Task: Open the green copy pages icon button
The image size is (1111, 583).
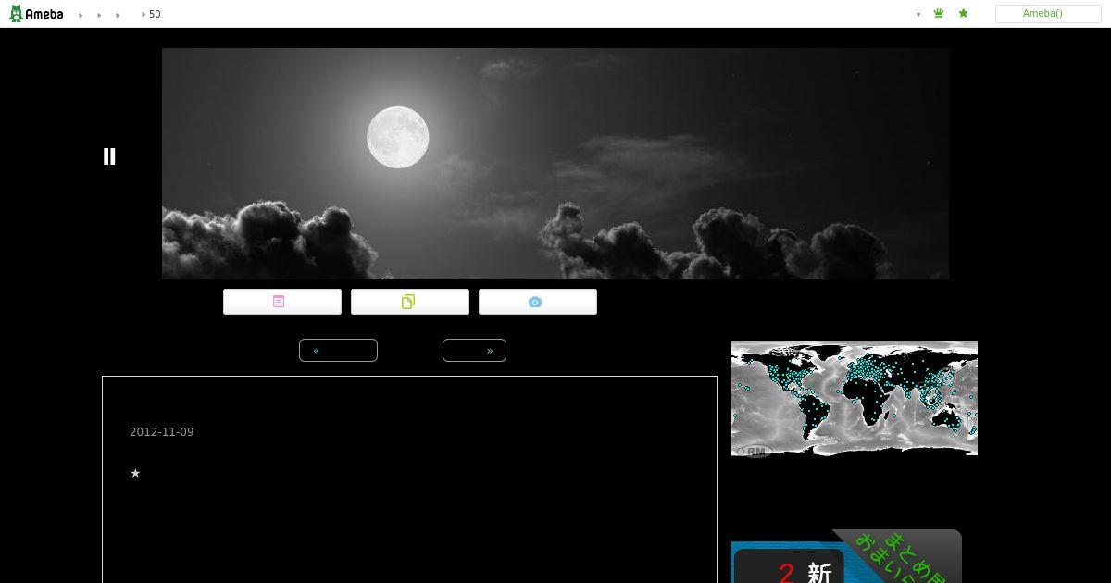Action: (x=410, y=302)
